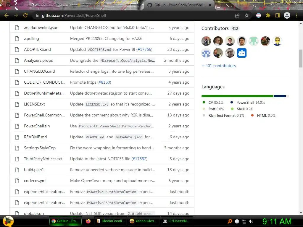Click the orange HTML language color dot
This screenshot has width=303, height=227.
[252, 116]
